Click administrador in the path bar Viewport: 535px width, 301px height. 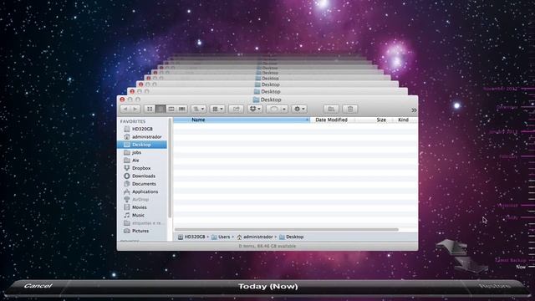coord(254,237)
